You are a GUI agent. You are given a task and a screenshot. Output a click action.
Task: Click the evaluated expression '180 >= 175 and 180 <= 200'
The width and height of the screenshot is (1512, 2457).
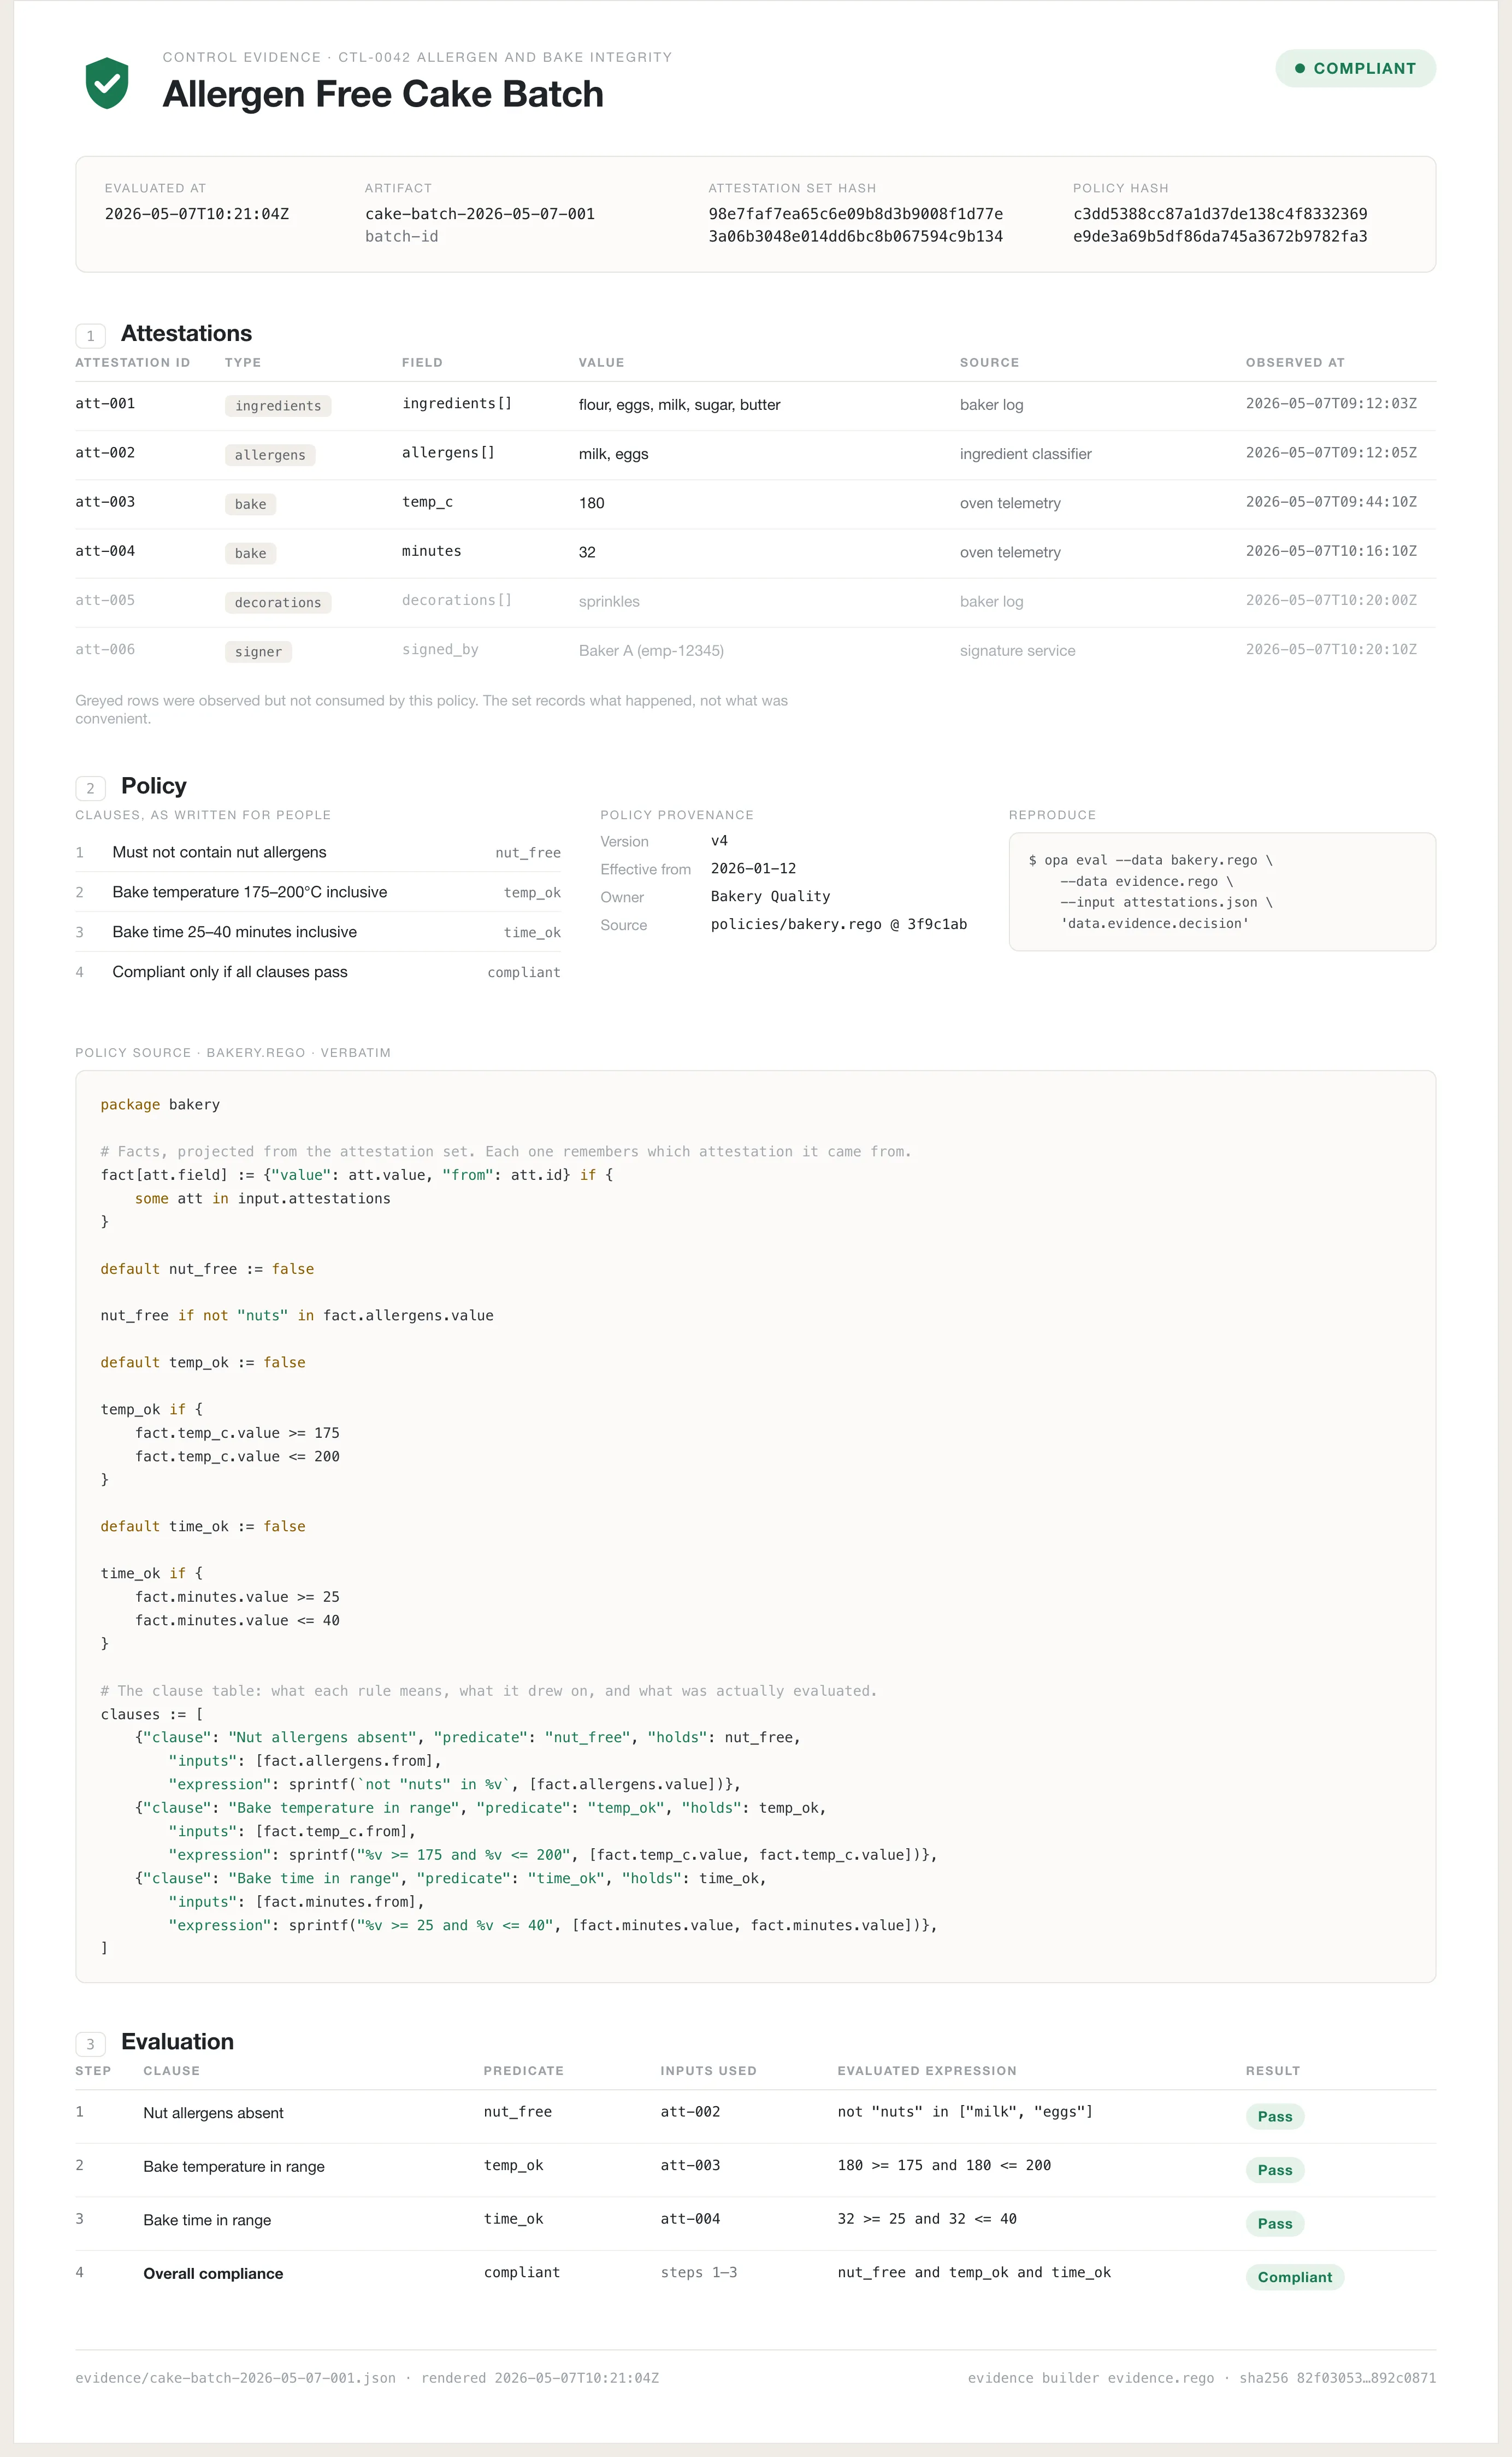(x=944, y=2165)
